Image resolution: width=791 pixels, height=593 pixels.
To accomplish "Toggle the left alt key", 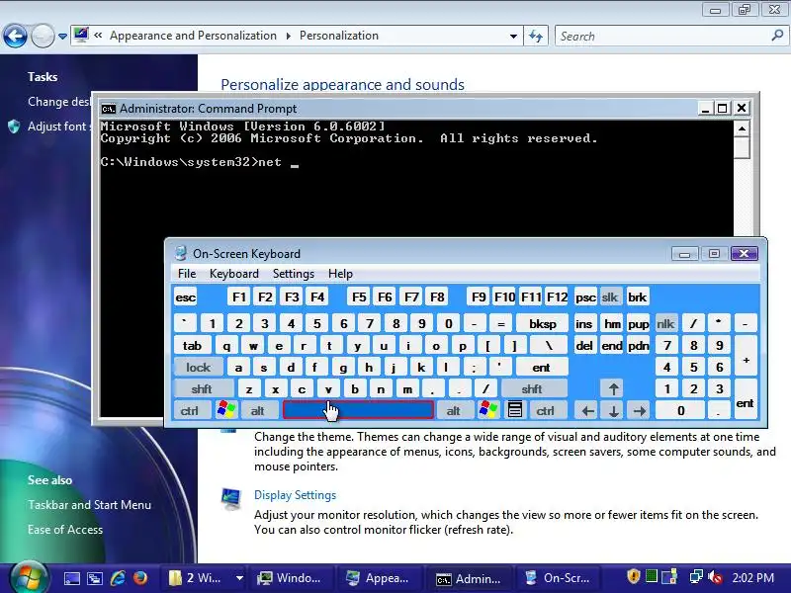I will tap(258, 410).
